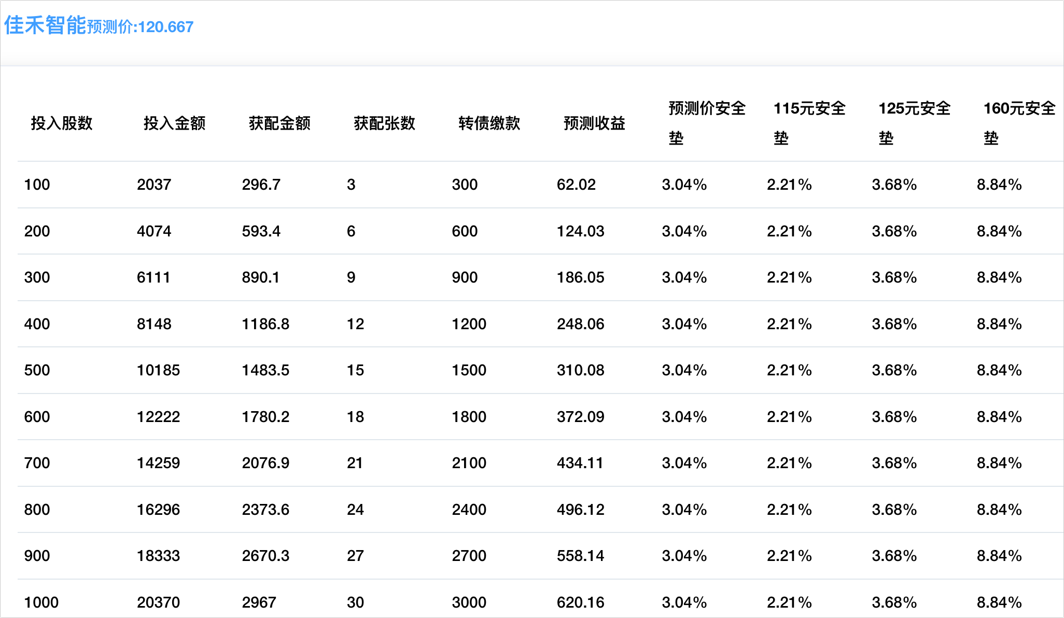Click the 预测收益 column header
Image resolution: width=1064 pixels, height=618 pixels.
pos(594,123)
